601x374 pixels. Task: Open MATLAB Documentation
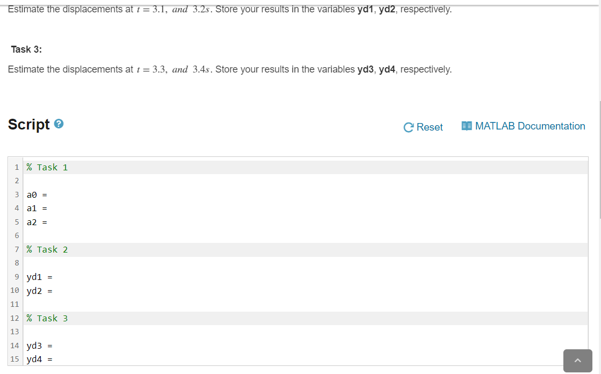pyautogui.click(x=531, y=126)
